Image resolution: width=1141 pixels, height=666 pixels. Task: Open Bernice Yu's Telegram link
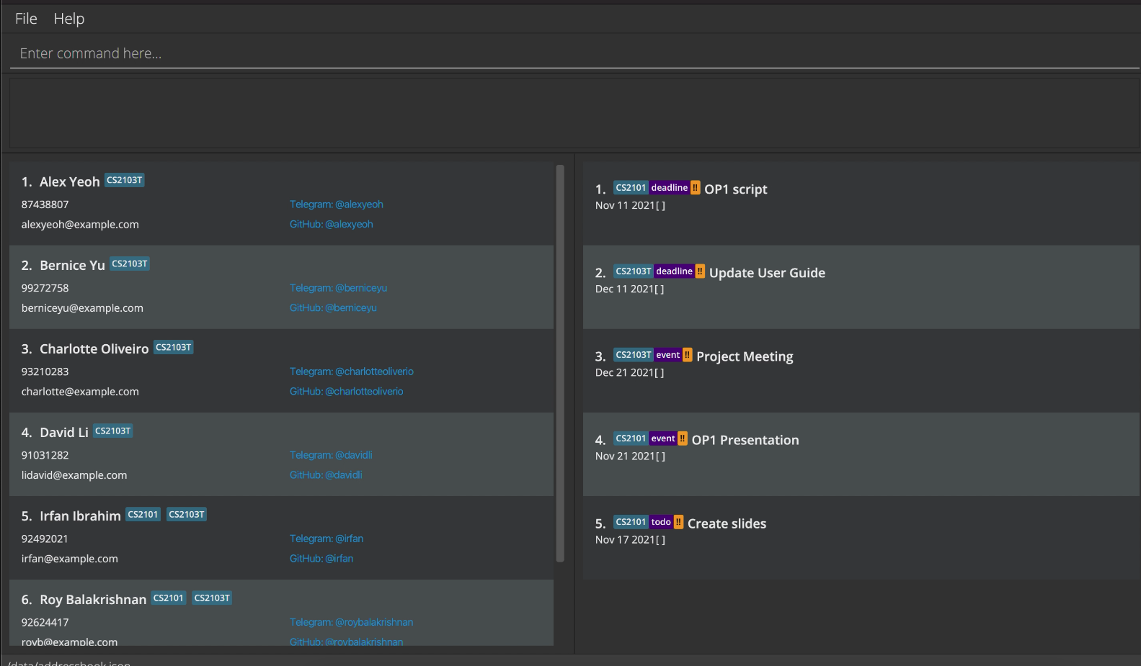pos(339,288)
